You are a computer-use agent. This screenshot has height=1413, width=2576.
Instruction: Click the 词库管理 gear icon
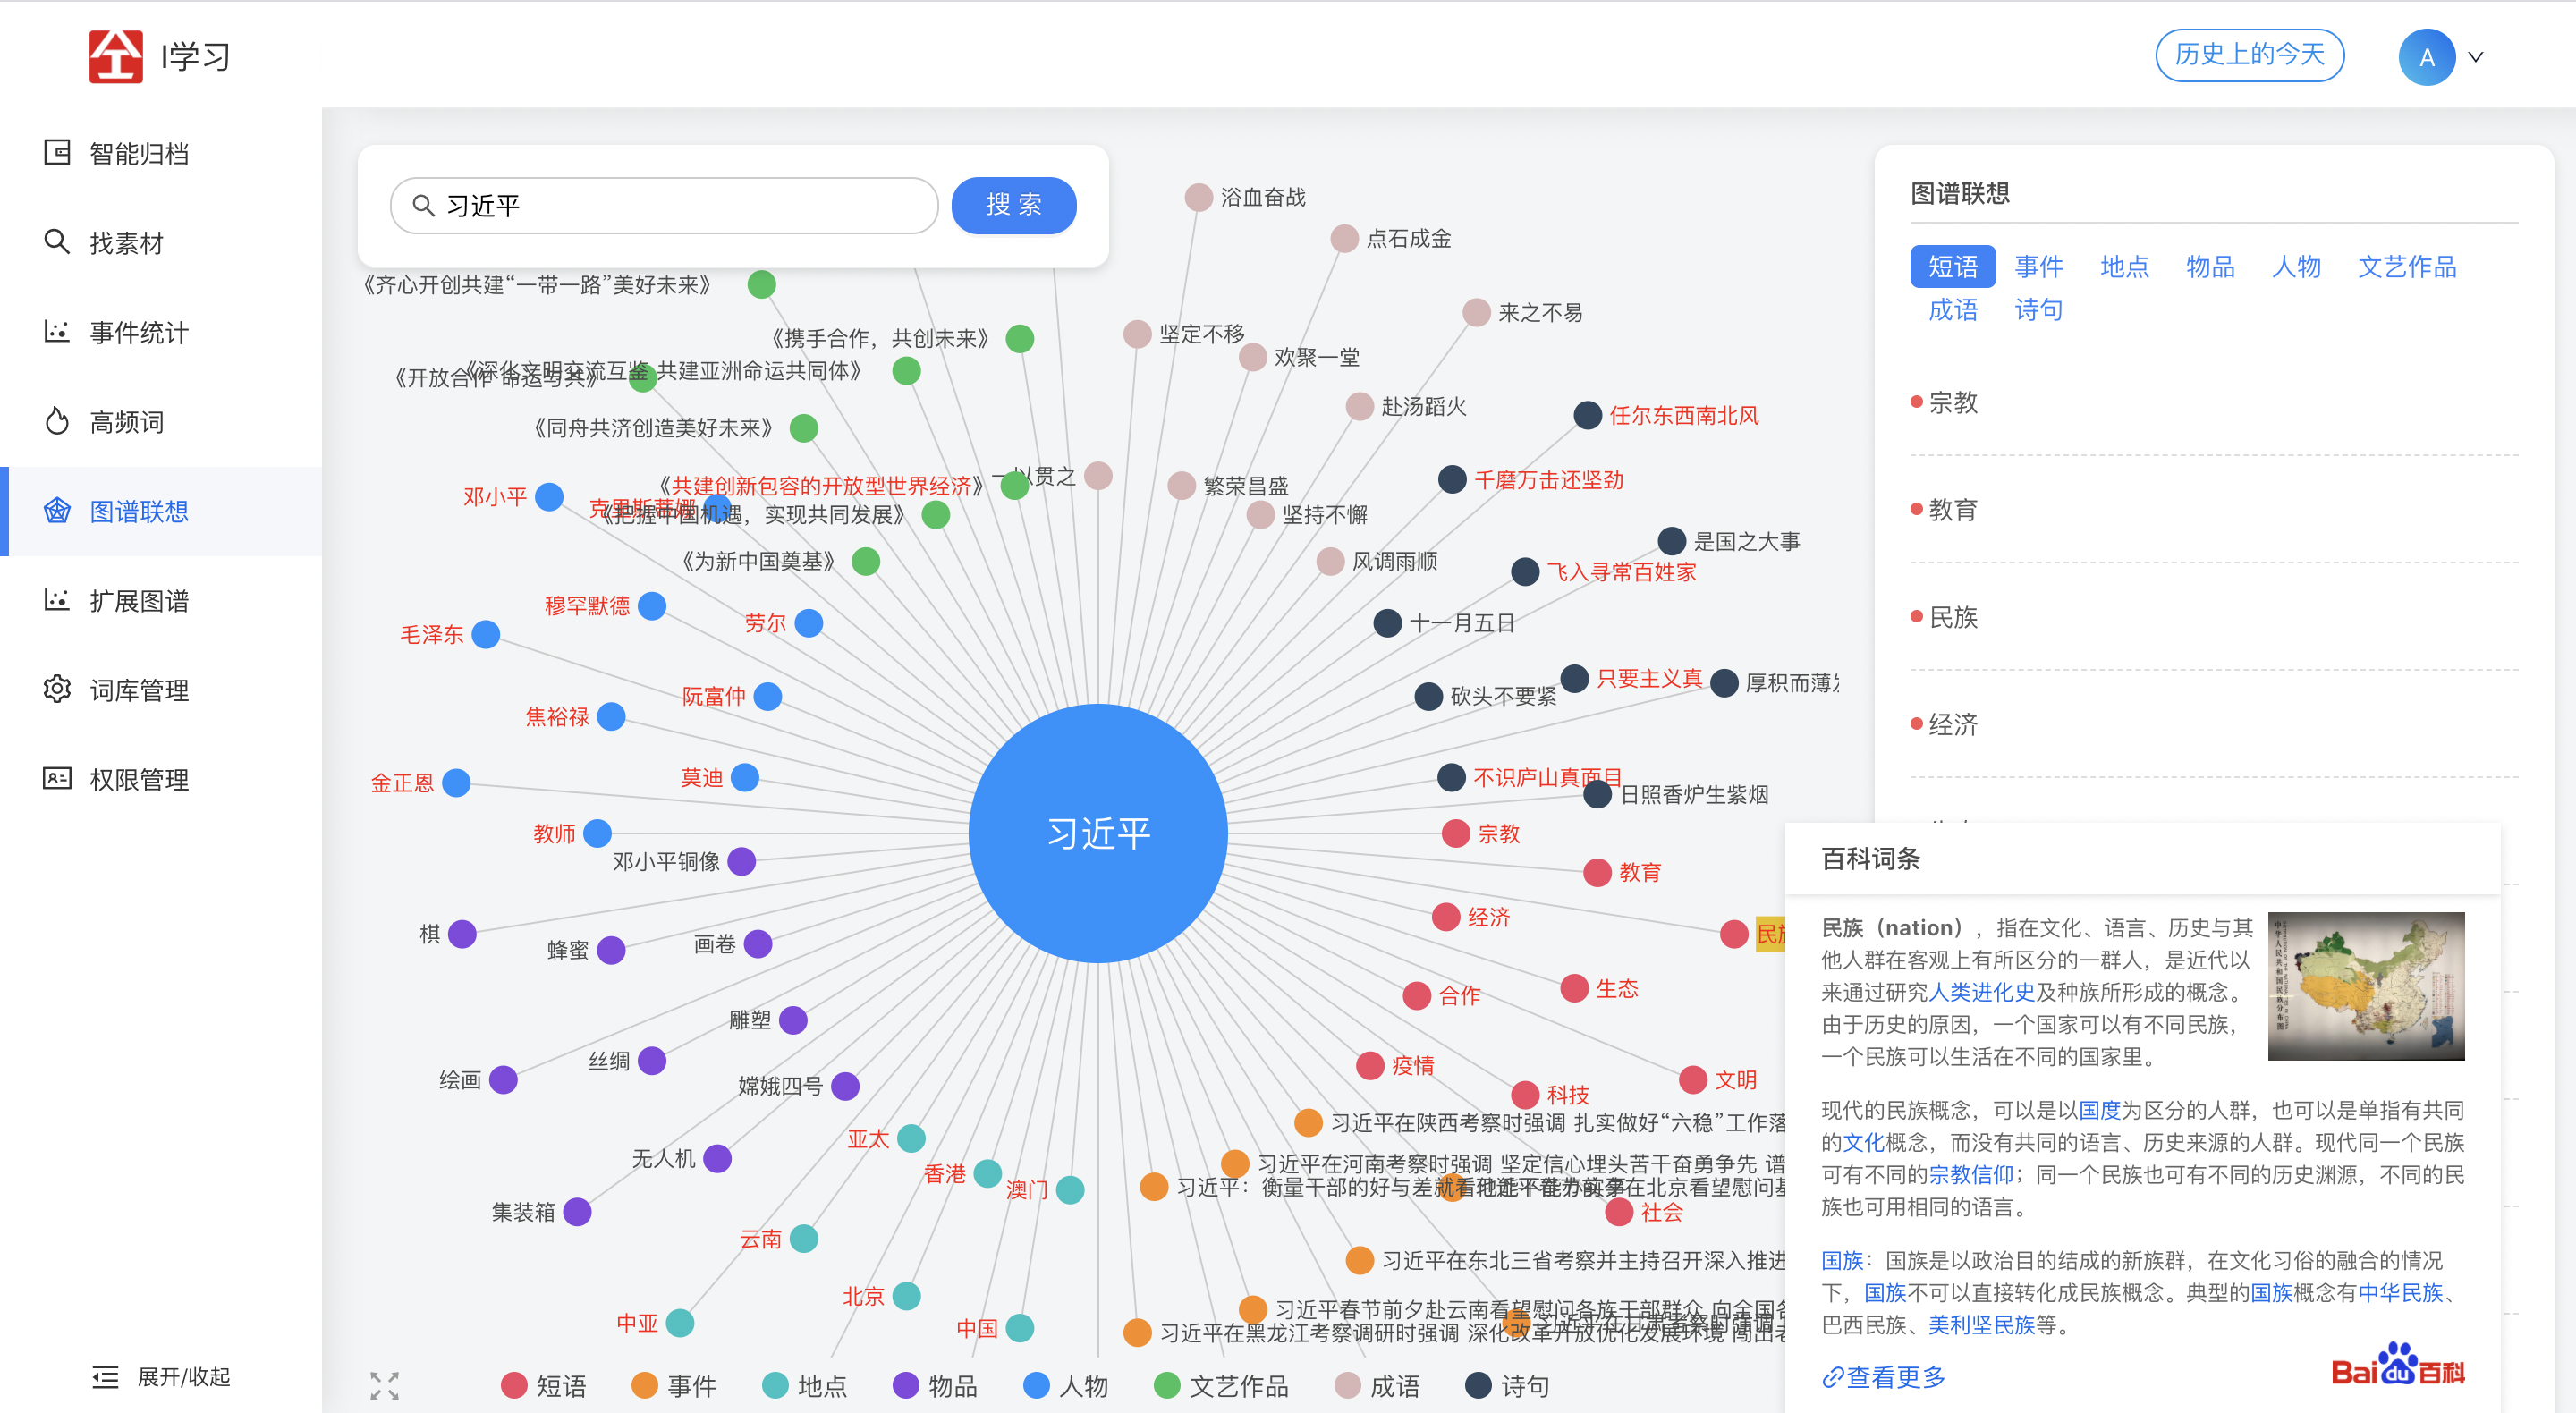57,689
